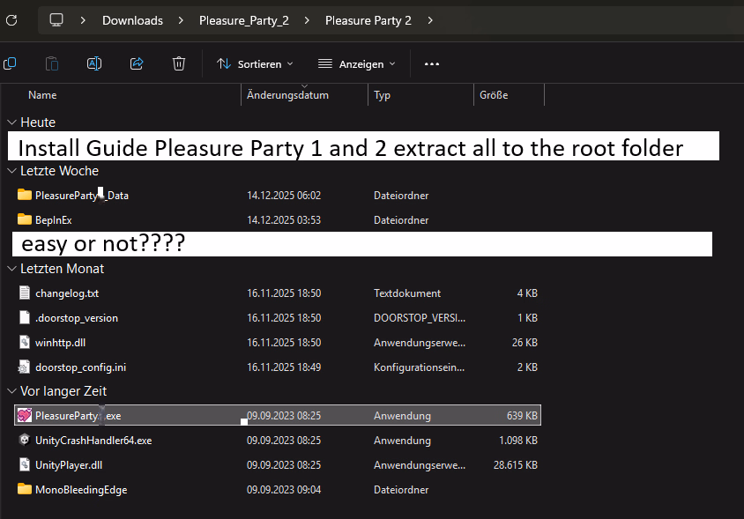
Task: Collapse the Letzten Monat group
Action: click(x=11, y=269)
